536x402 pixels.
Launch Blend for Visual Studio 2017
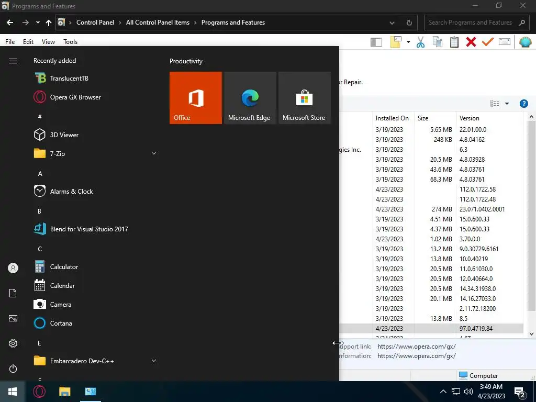pos(95,229)
